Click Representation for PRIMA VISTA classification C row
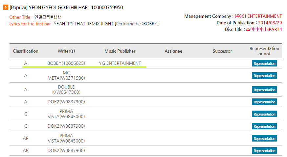The height and width of the screenshot is (157, 287). click(264, 114)
